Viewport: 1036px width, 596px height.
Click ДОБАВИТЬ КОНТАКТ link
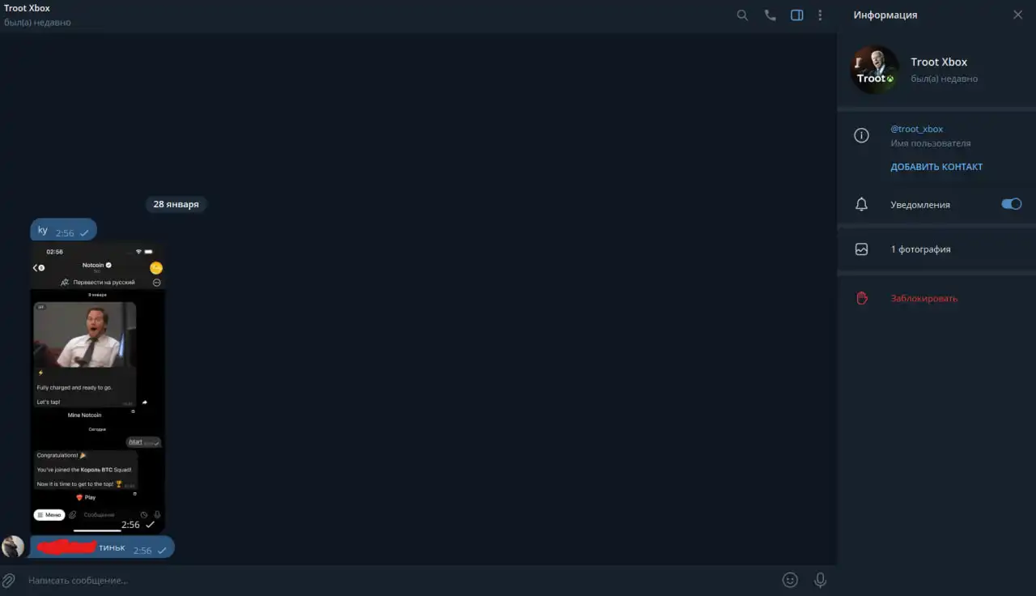(936, 167)
